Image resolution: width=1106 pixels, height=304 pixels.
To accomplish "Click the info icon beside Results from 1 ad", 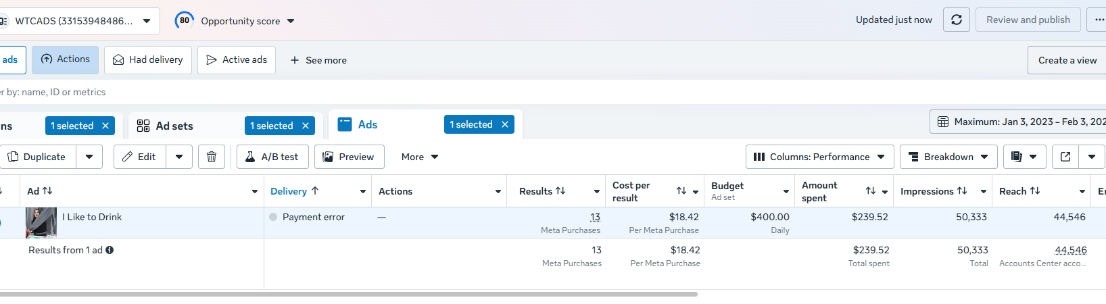I will (x=110, y=250).
